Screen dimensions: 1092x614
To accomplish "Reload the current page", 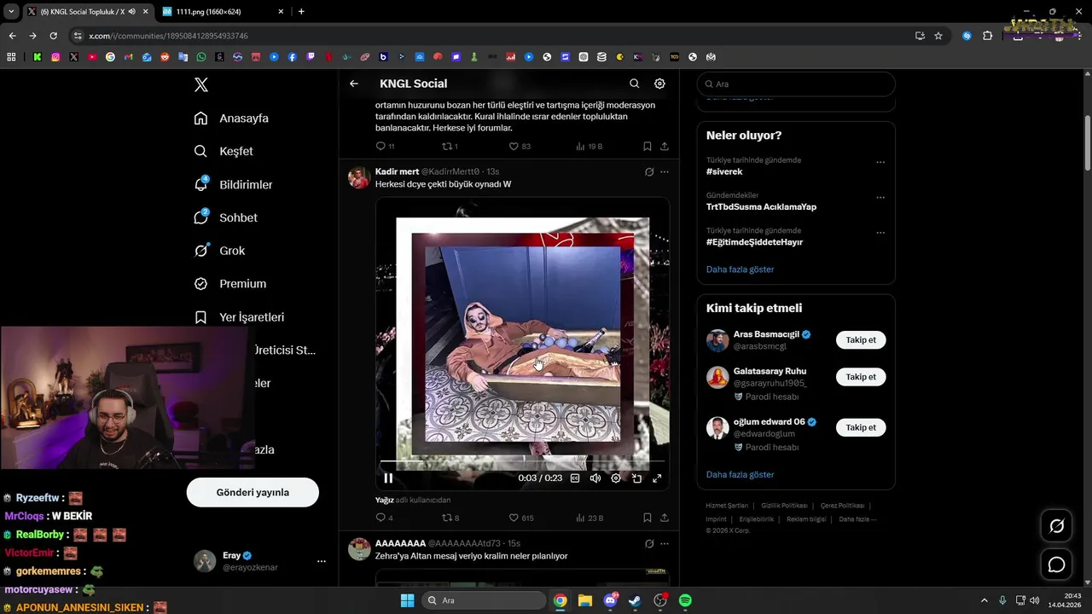I will 53,36.
